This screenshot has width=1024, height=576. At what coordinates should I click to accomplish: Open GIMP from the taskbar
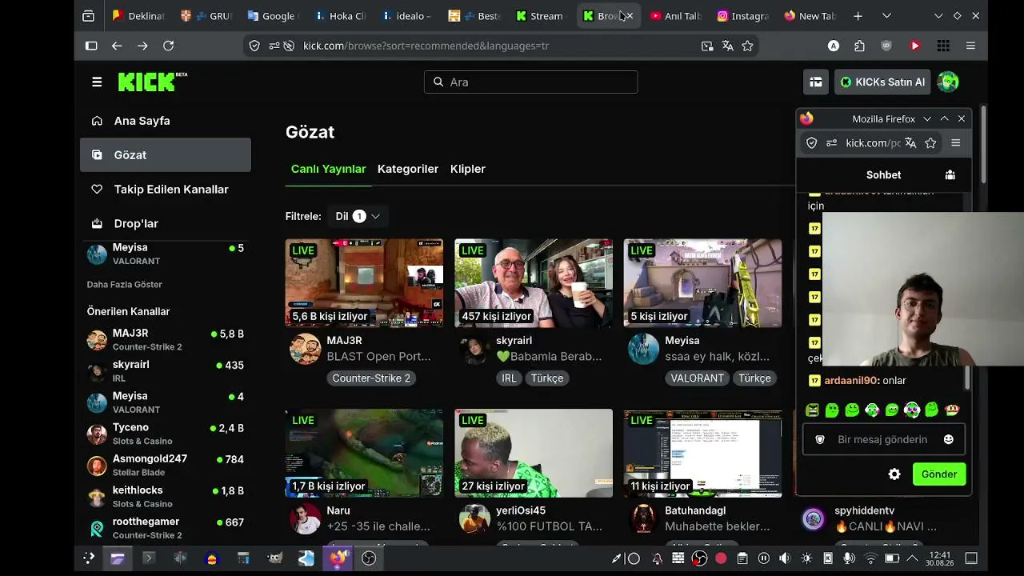pyautogui.click(x=274, y=558)
